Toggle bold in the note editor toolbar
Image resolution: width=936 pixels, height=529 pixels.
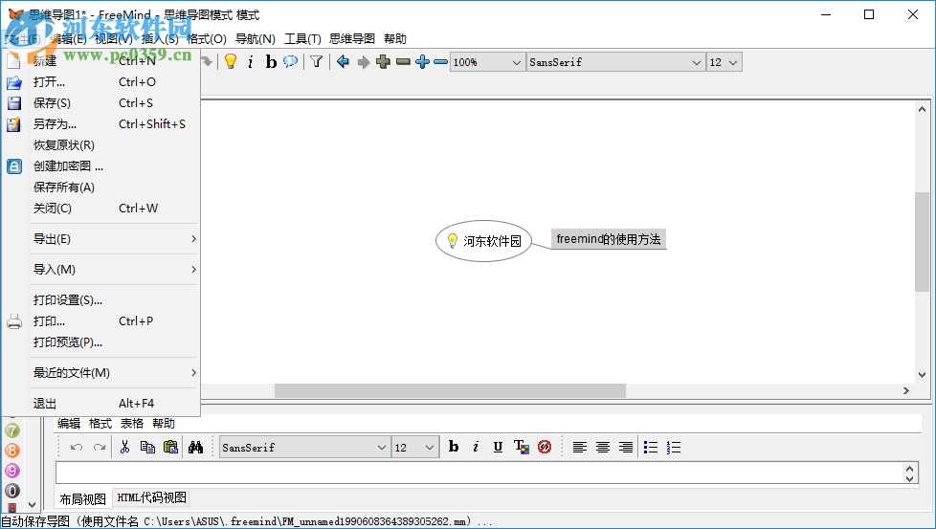click(454, 446)
